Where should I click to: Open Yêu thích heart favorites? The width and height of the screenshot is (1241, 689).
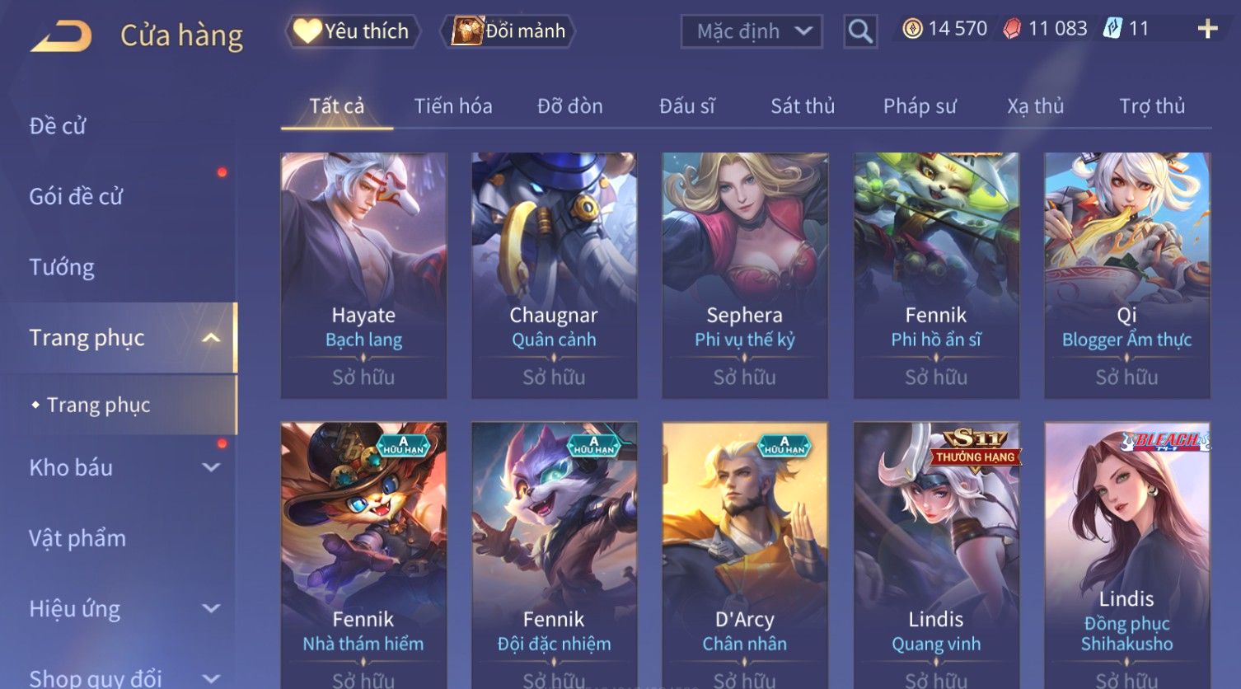tap(353, 31)
